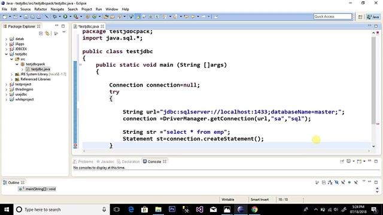Open the Refactor menu

(41, 10)
